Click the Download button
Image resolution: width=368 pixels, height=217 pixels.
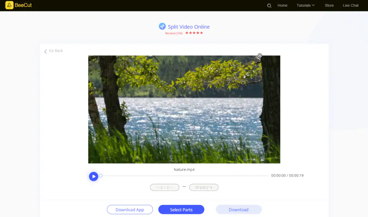coord(239,210)
